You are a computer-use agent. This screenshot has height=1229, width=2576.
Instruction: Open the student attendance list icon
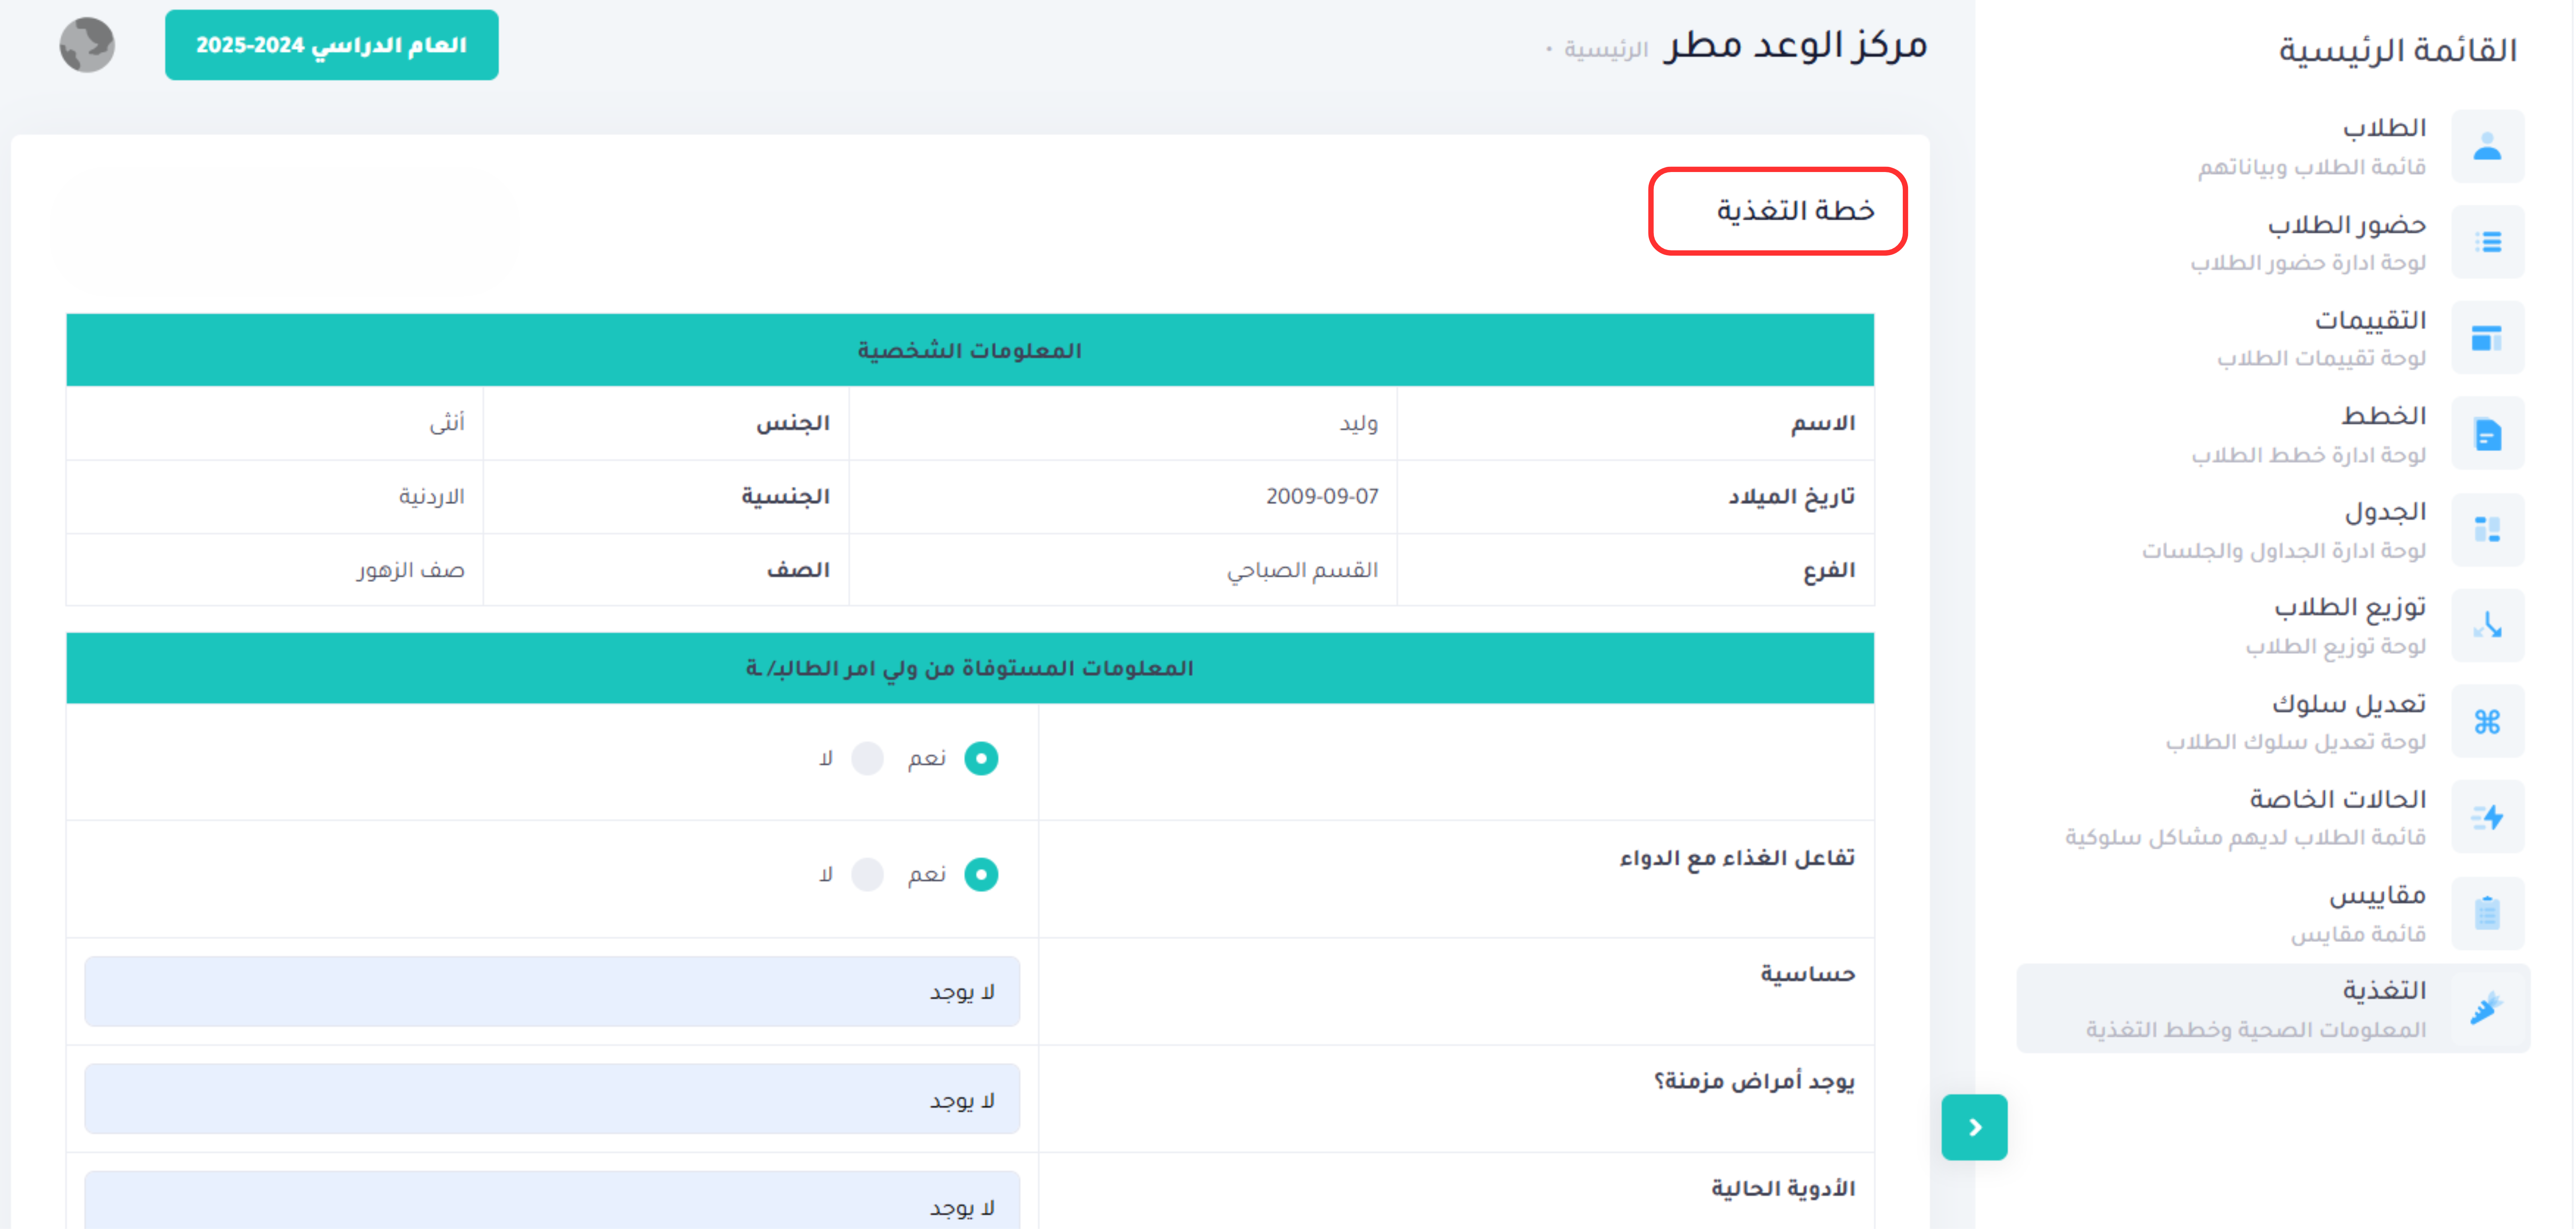tap(2487, 242)
